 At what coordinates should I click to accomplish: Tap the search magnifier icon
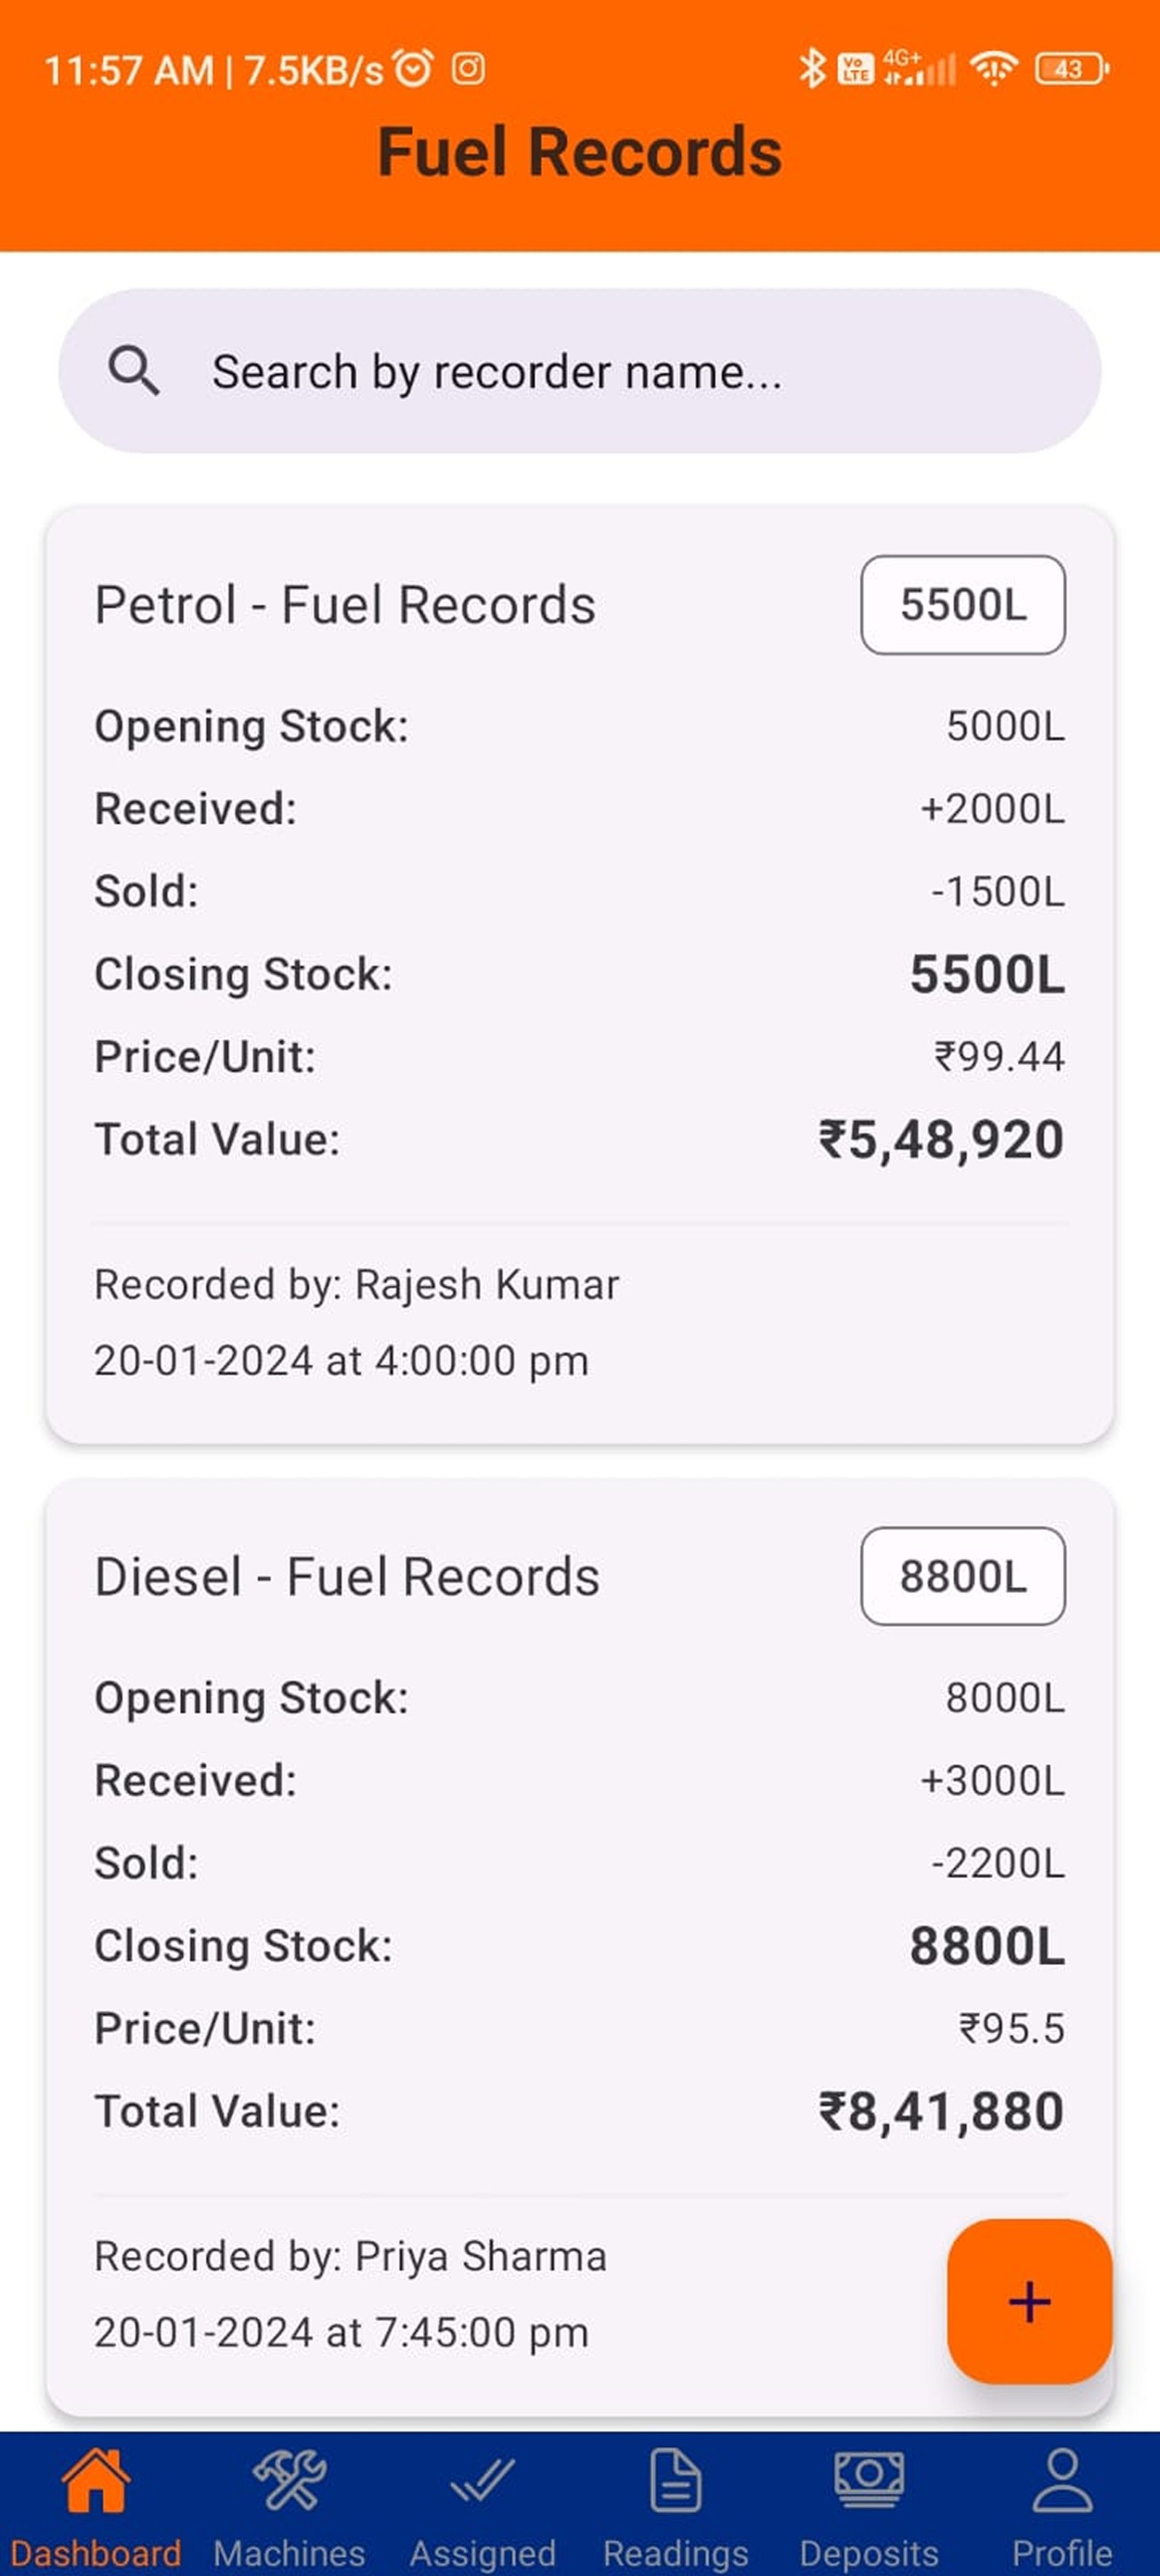[134, 372]
